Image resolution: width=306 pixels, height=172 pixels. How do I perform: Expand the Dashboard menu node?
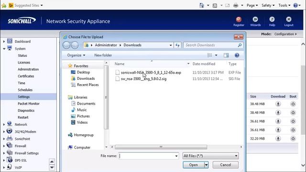click(4, 42)
